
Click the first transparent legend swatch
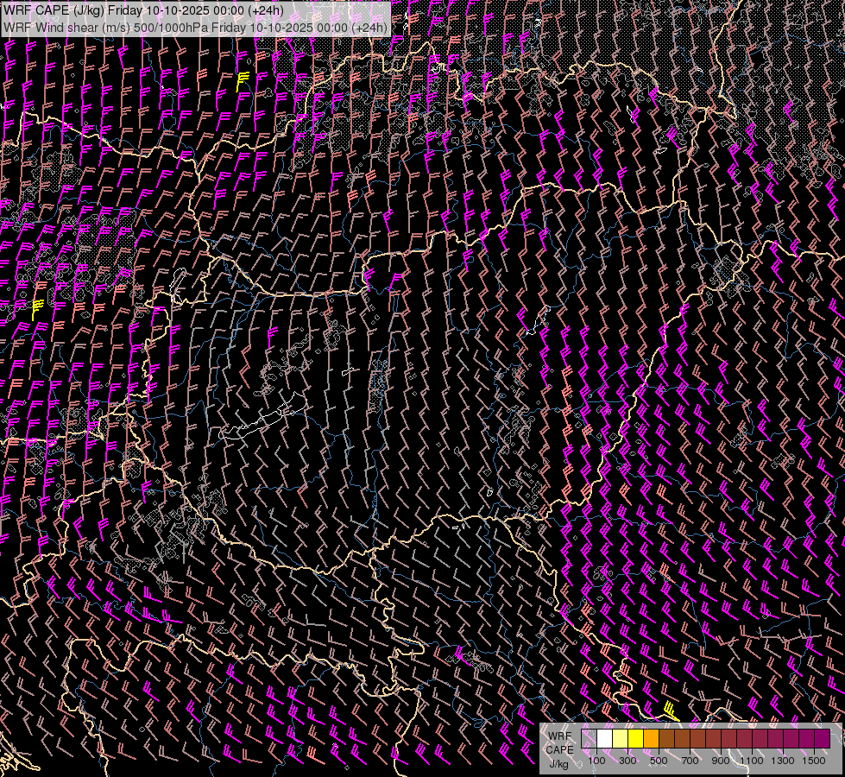(590, 739)
